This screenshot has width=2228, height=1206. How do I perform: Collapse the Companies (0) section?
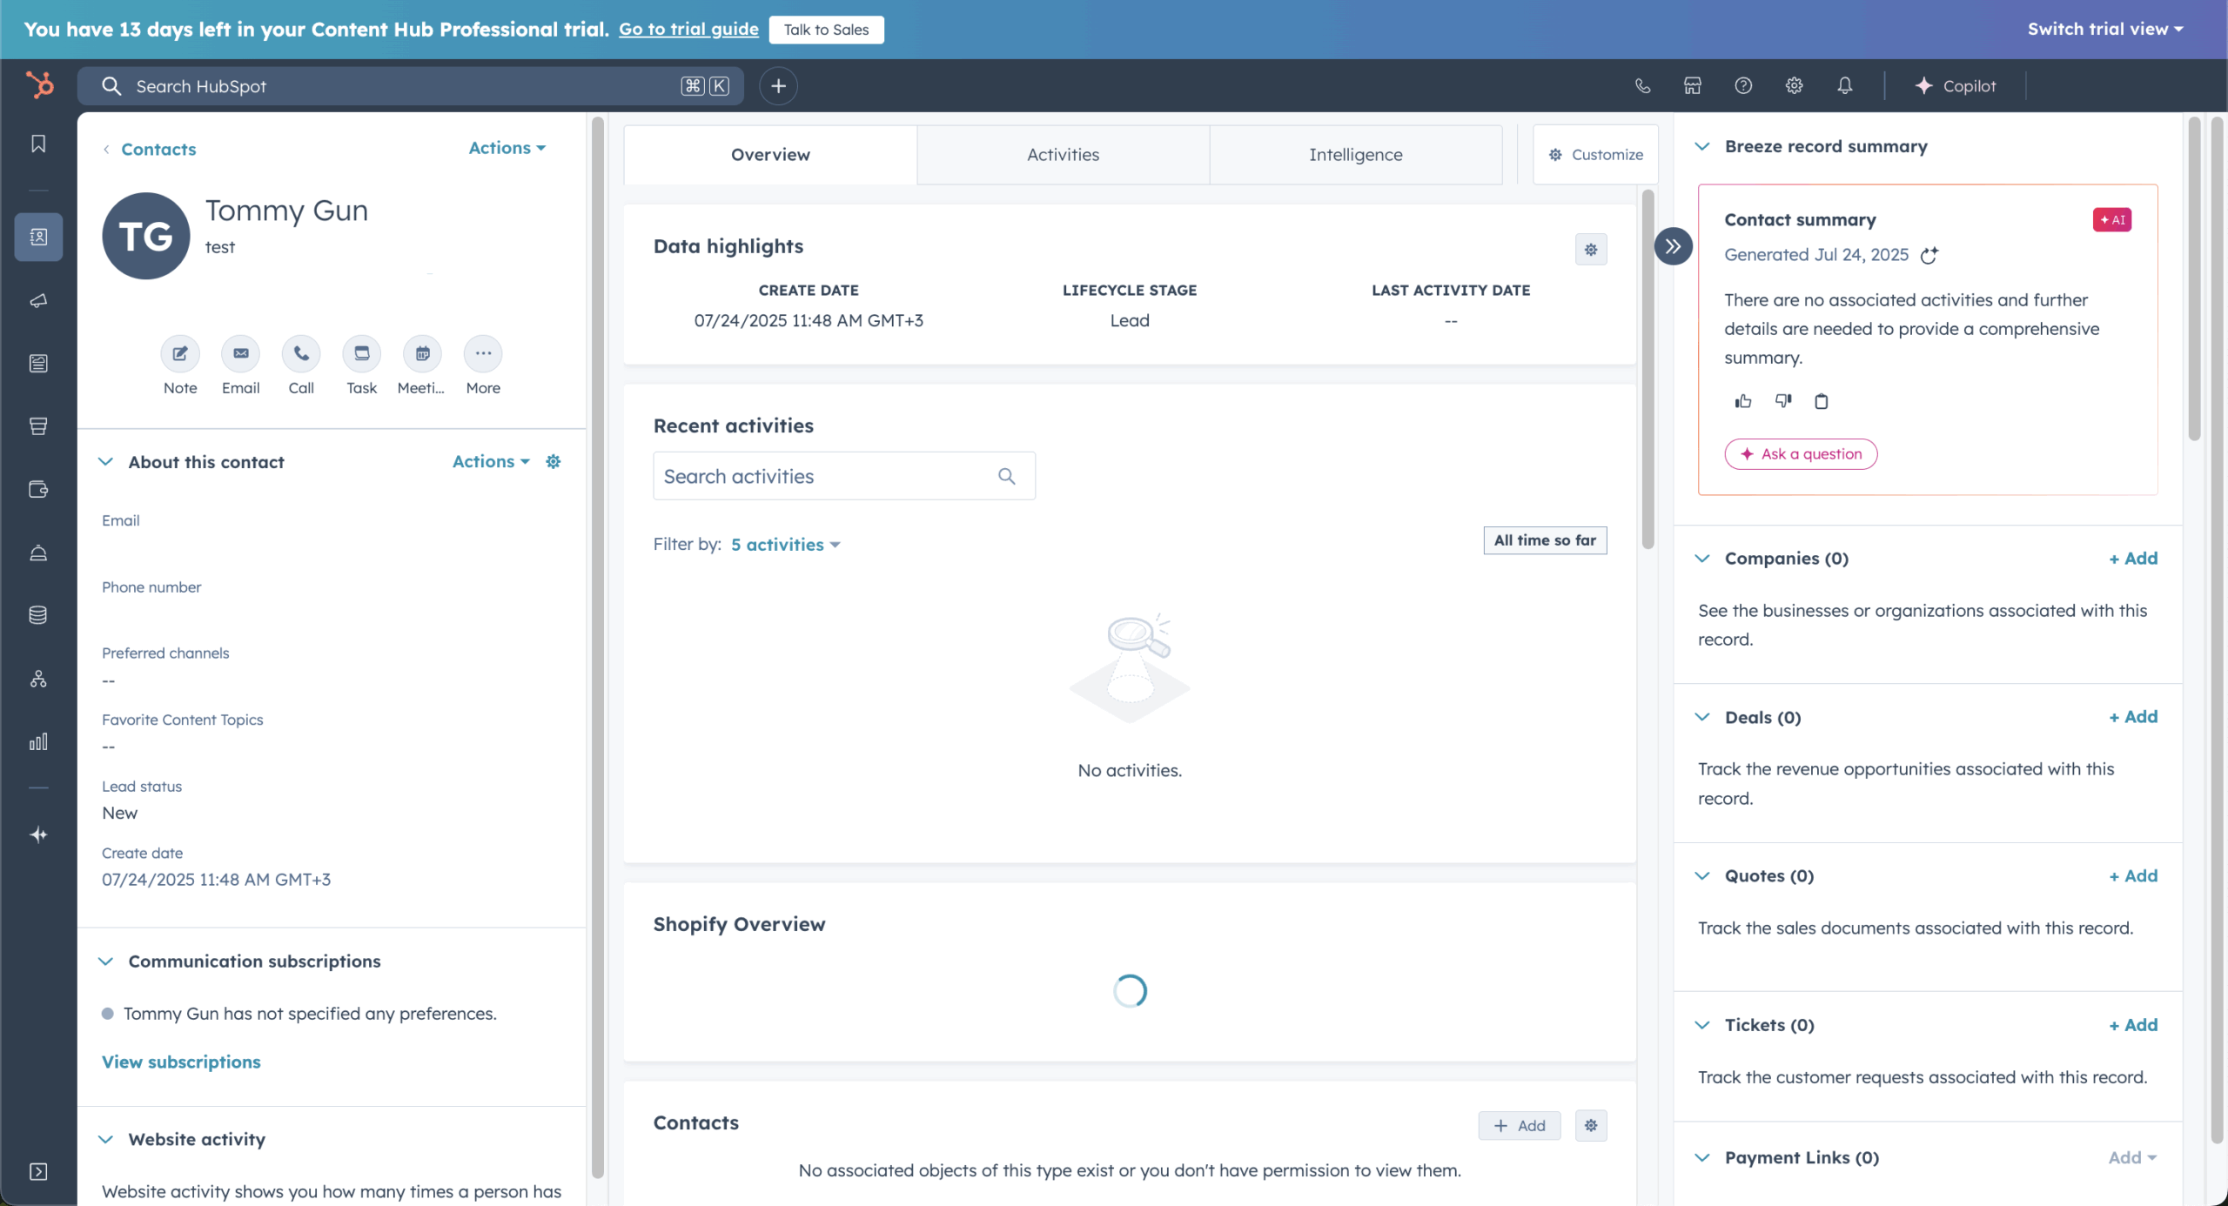(1702, 559)
